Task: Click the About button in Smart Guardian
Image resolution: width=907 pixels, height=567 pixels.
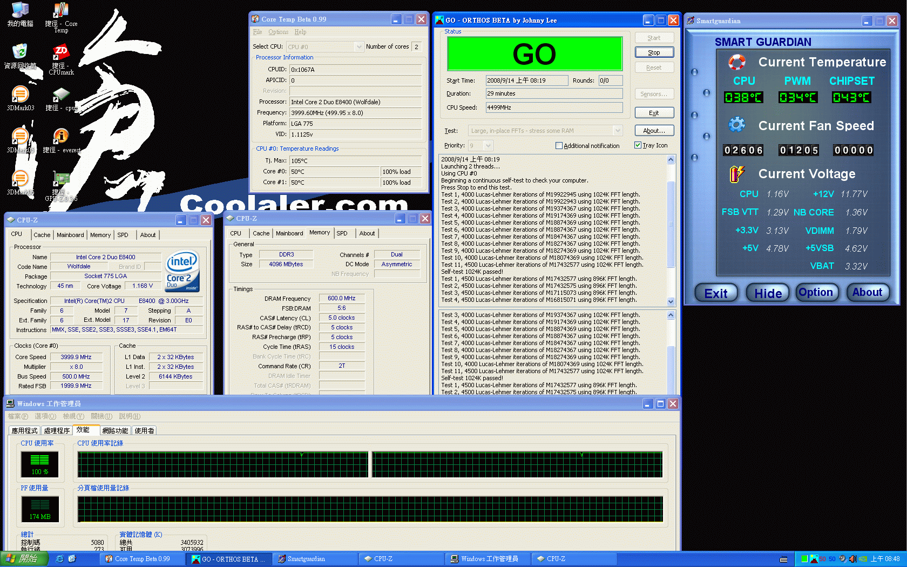Action: pyautogui.click(x=867, y=292)
